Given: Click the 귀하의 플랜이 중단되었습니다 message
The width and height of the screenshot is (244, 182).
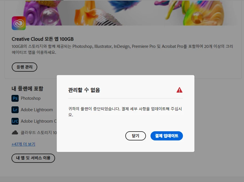Looking at the screenshot, I should [x=125, y=112].
